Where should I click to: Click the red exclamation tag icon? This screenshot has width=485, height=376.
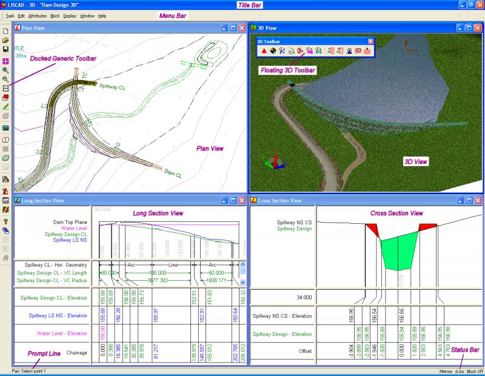(5, 140)
